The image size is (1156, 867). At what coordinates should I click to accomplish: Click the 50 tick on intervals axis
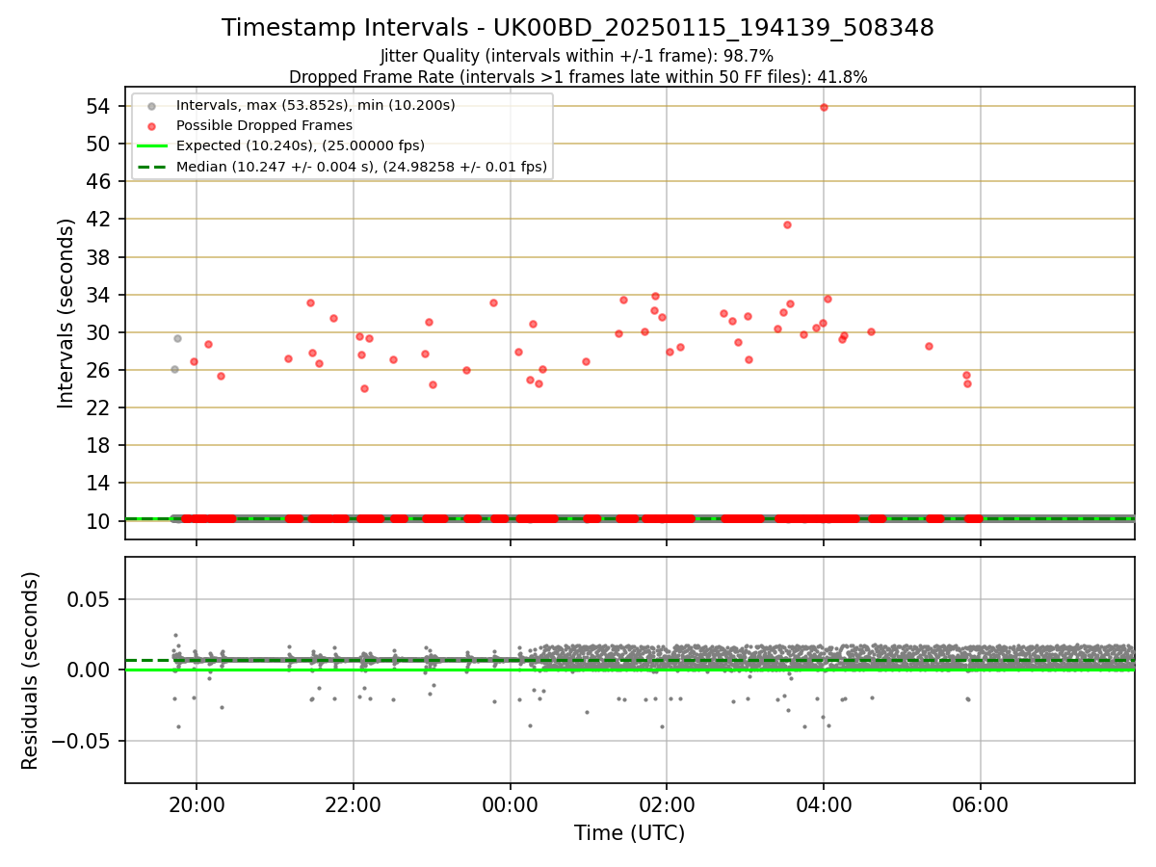tap(100, 144)
